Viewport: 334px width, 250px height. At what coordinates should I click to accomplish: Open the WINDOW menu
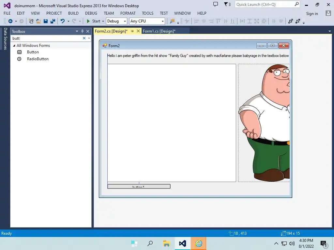182,13
